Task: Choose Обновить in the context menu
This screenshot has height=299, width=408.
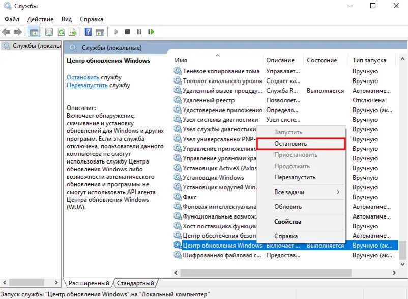Action: pos(301,207)
